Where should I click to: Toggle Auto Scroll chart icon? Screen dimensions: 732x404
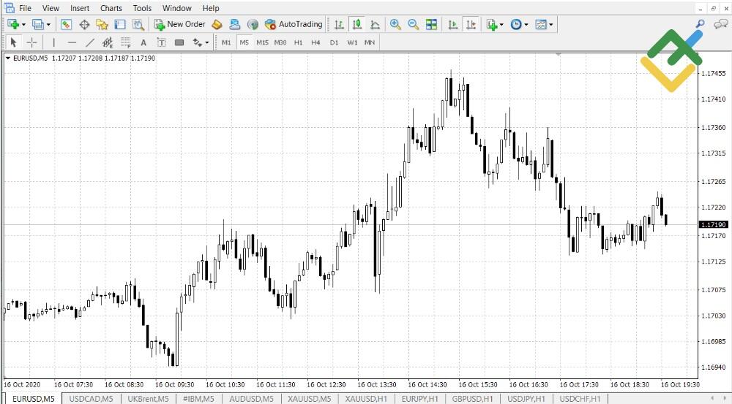452,24
